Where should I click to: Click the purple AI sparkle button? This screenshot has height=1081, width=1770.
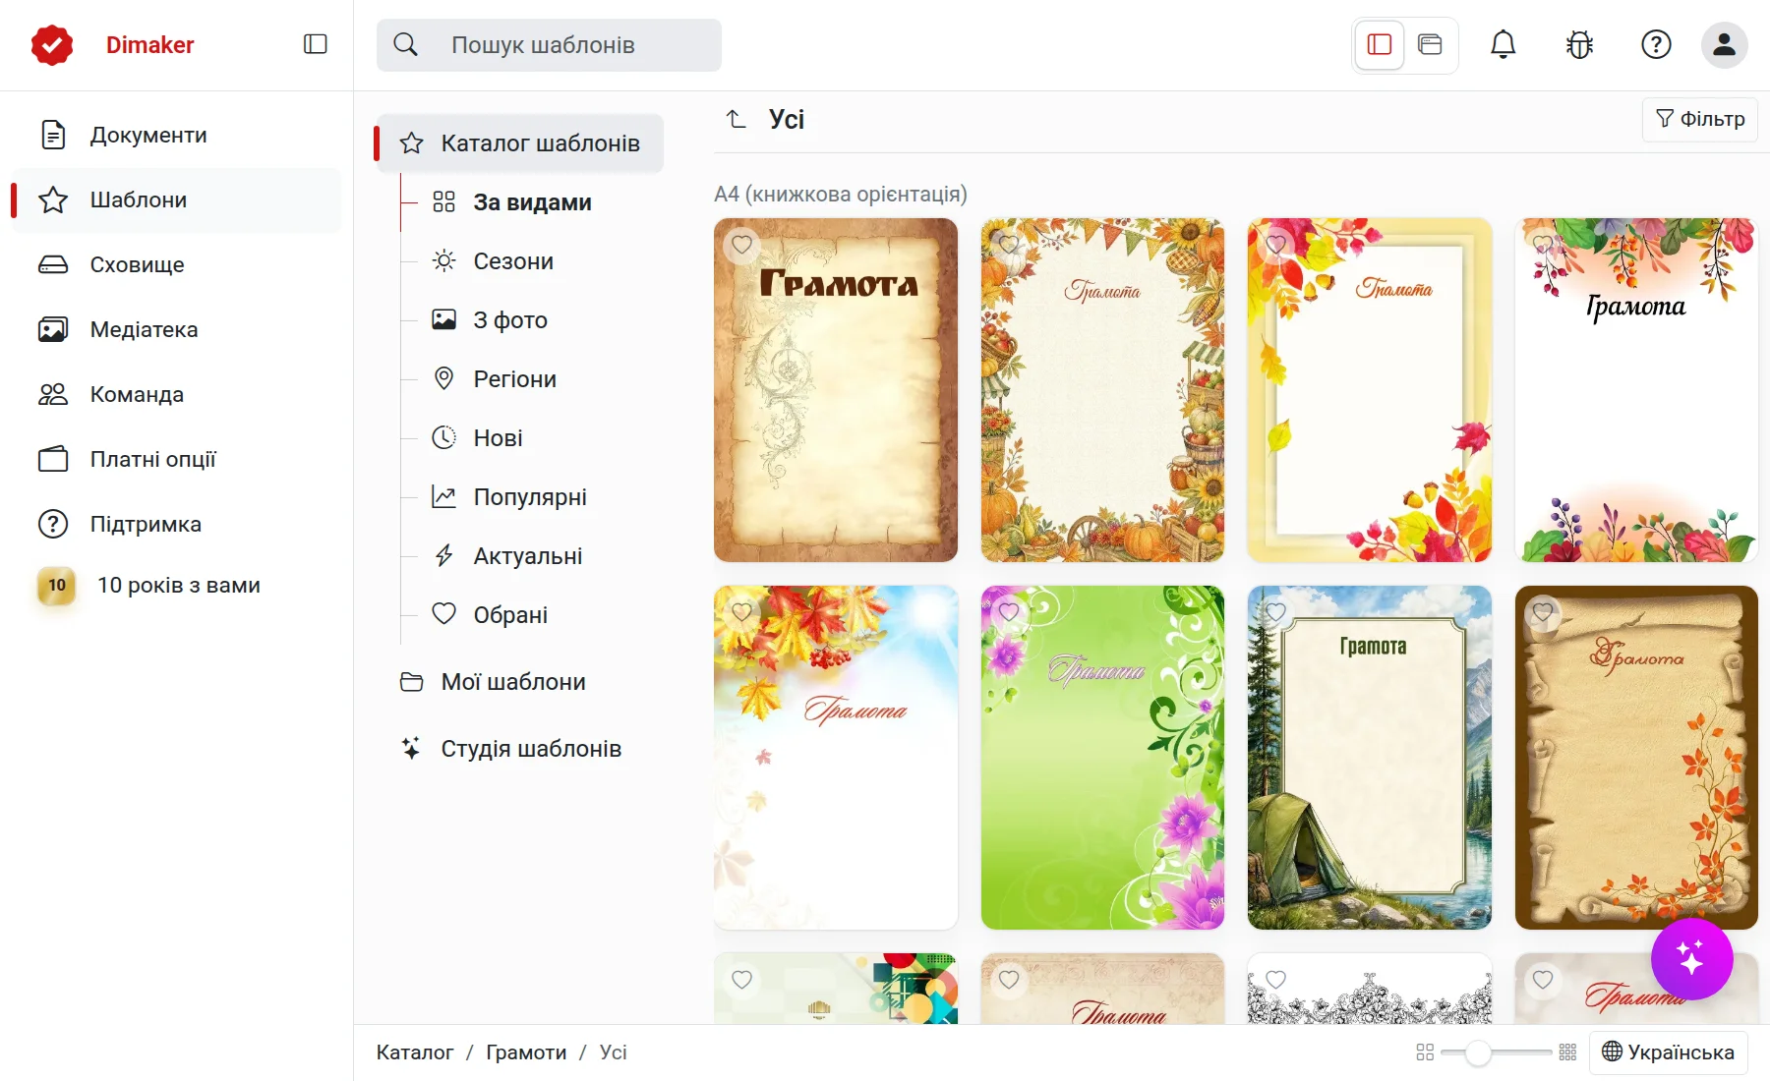pyautogui.click(x=1691, y=958)
